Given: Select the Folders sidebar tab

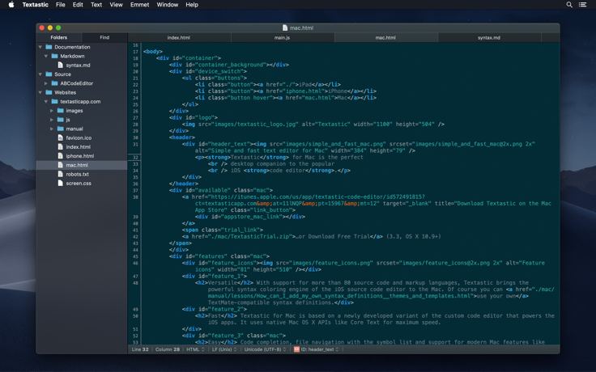Looking at the screenshot, I should 59,37.
